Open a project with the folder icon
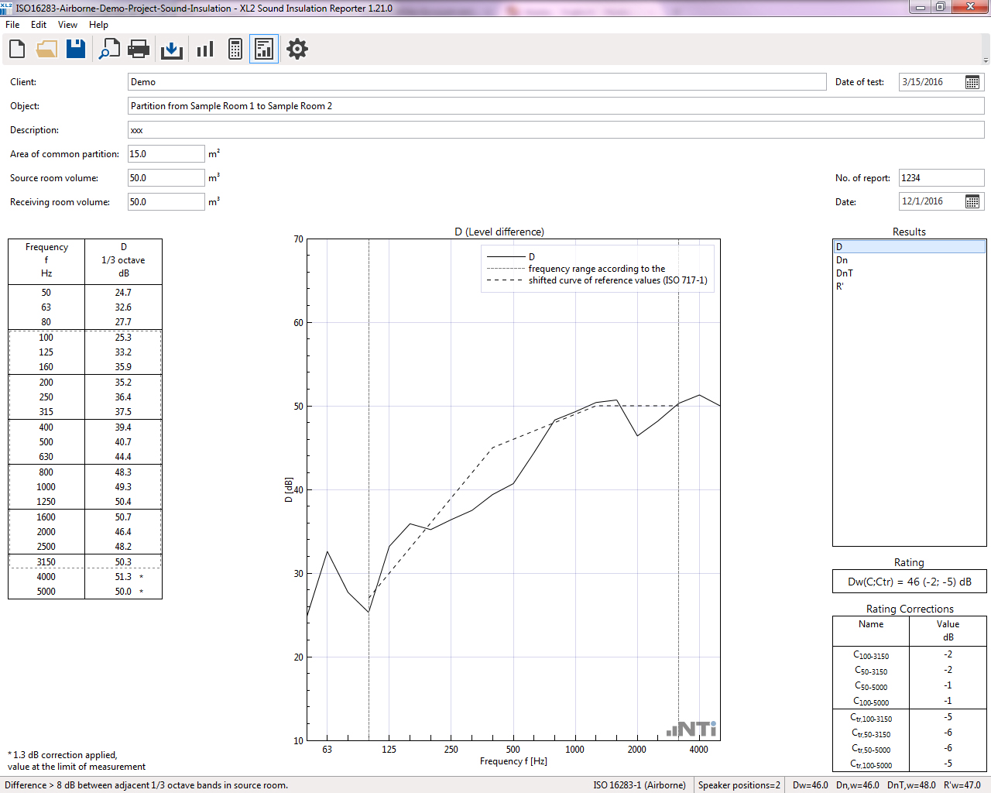 coord(46,50)
